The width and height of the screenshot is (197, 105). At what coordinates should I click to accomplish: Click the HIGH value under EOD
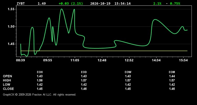coord(84,80)
